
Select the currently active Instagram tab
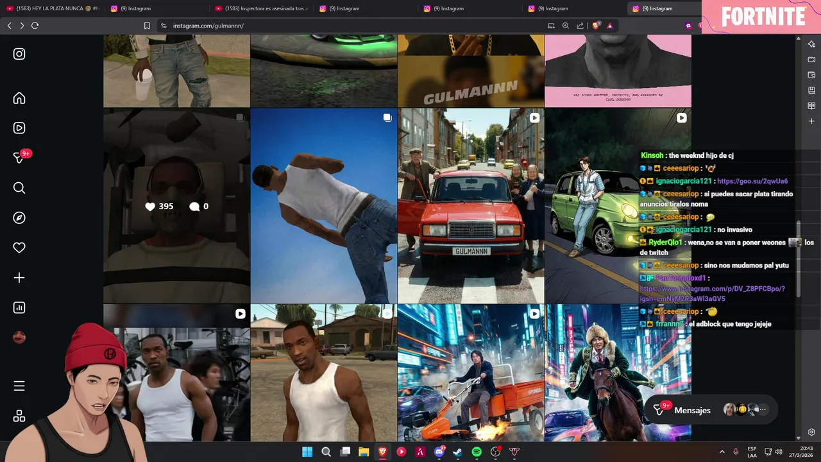pyautogui.click(x=664, y=8)
